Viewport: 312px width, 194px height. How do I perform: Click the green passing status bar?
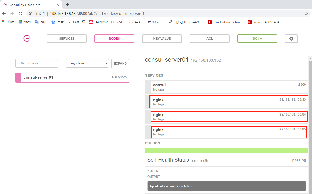tap(227, 151)
